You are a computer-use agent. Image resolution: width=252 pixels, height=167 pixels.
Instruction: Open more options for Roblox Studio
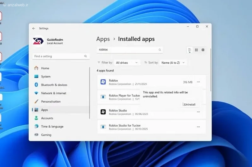click(x=198, y=112)
